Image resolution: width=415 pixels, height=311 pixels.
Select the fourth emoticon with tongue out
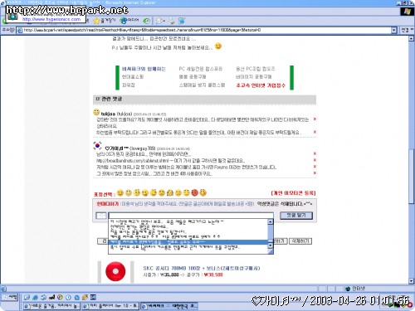tap(145, 192)
